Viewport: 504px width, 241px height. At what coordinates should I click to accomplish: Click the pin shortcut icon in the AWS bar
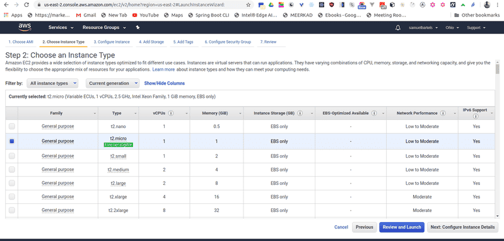[x=138, y=28]
